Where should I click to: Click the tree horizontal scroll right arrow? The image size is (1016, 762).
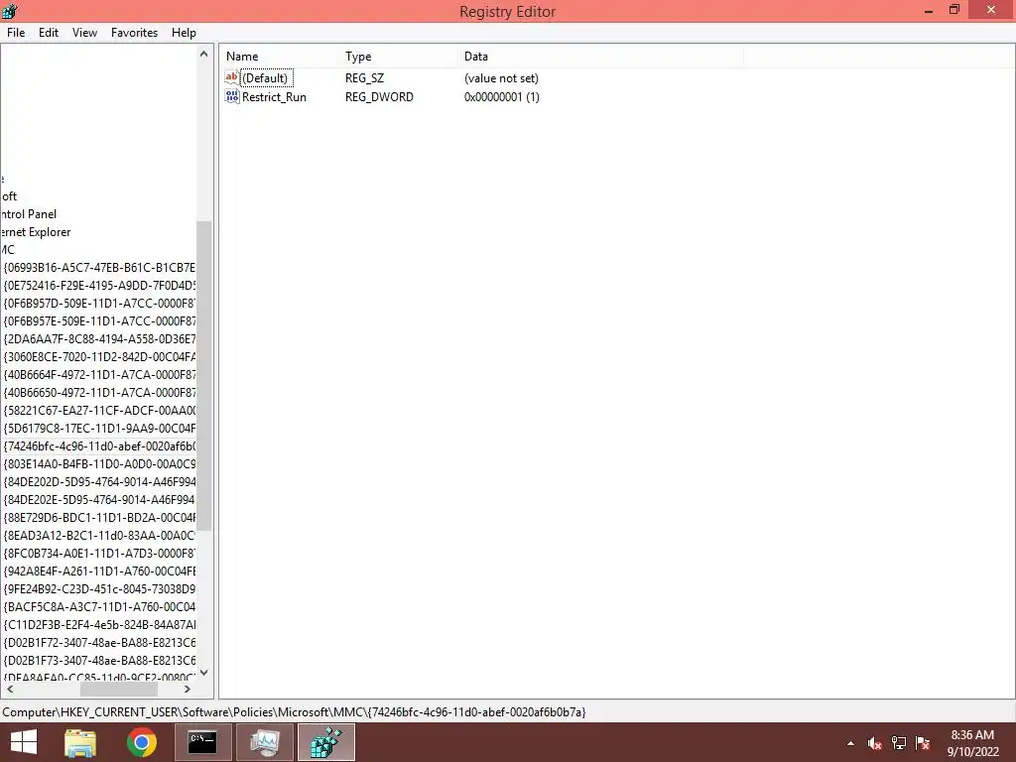(x=188, y=690)
